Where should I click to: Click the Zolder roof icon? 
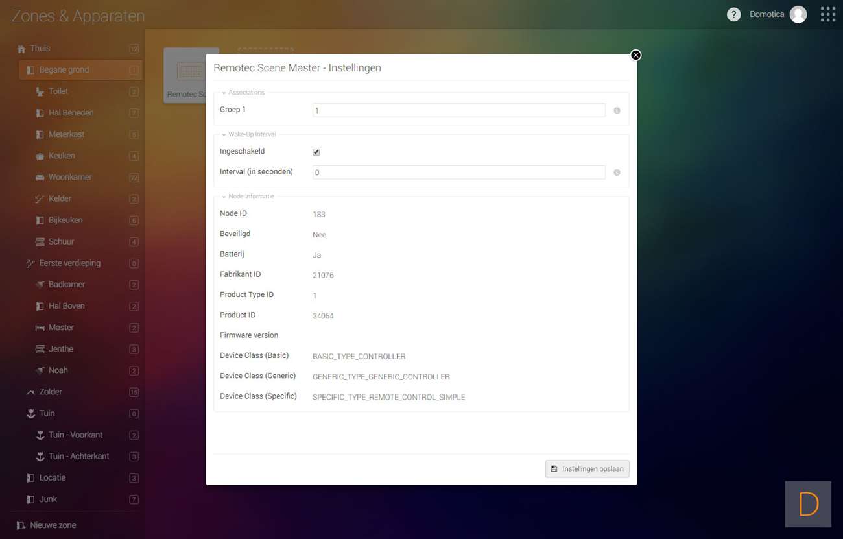(x=30, y=392)
